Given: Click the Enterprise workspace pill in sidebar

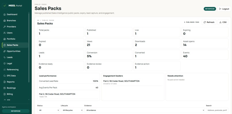Looking at the screenshot, I should pos(16,111).
